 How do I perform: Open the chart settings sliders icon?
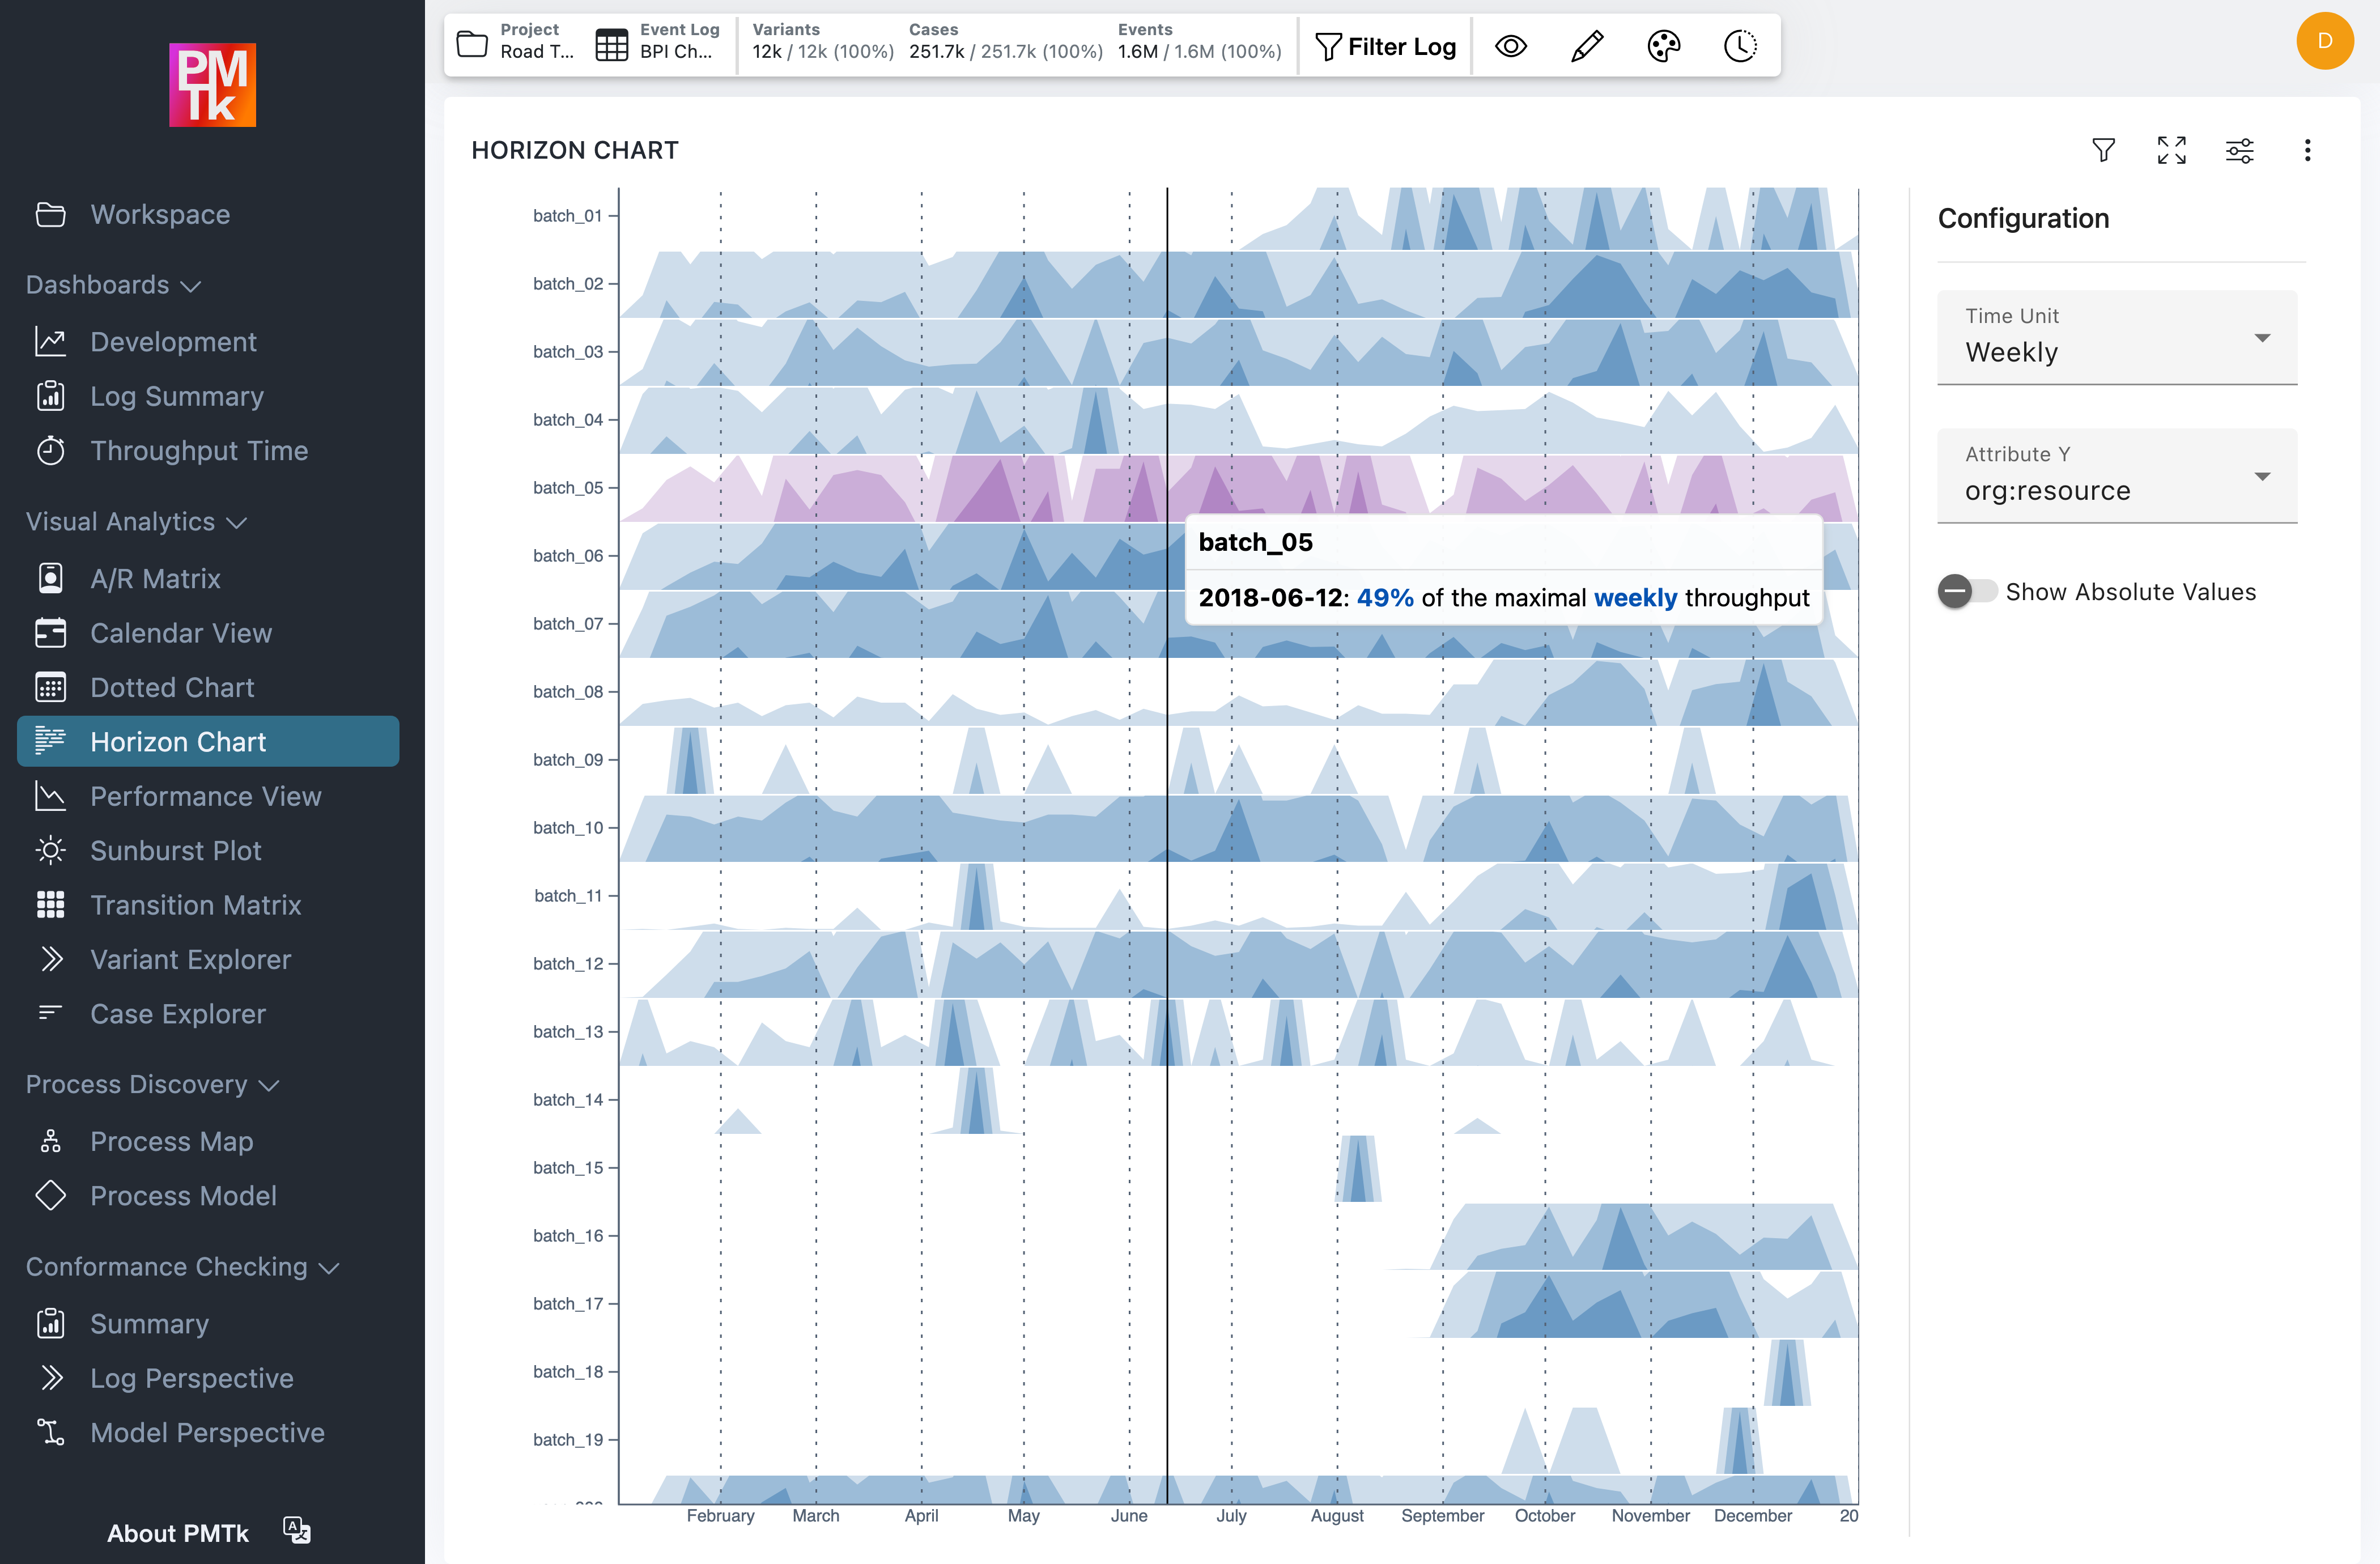(2240, 150)
